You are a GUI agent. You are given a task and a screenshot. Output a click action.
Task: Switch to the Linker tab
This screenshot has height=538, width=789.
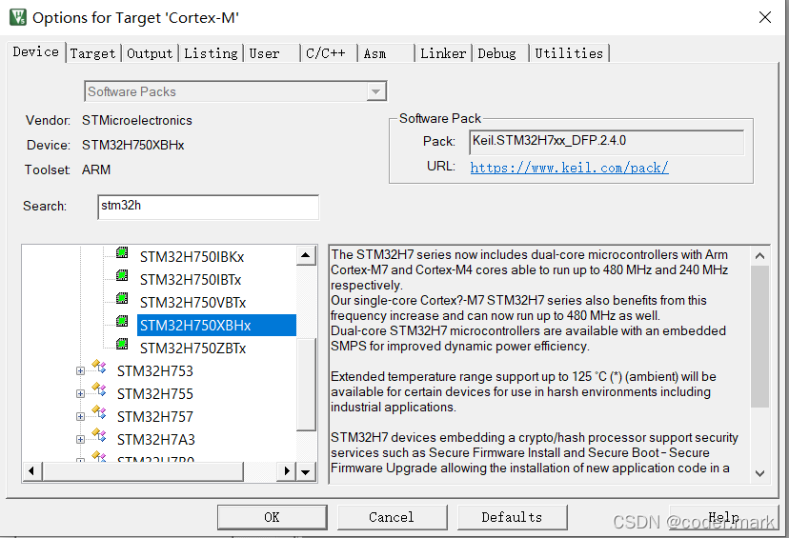pyautogui.click(x=443, y=53)
